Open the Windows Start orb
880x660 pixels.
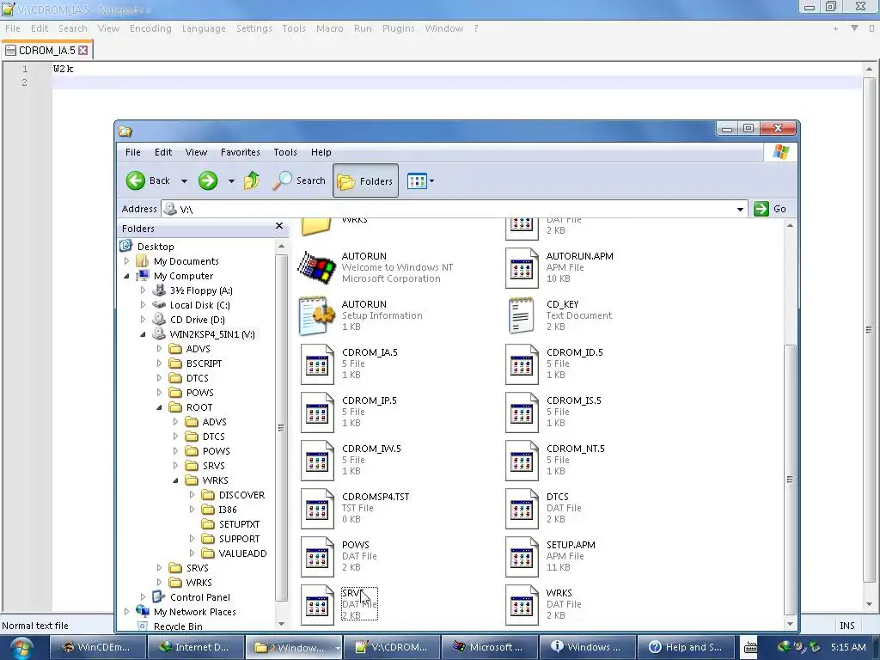(21, 648)
